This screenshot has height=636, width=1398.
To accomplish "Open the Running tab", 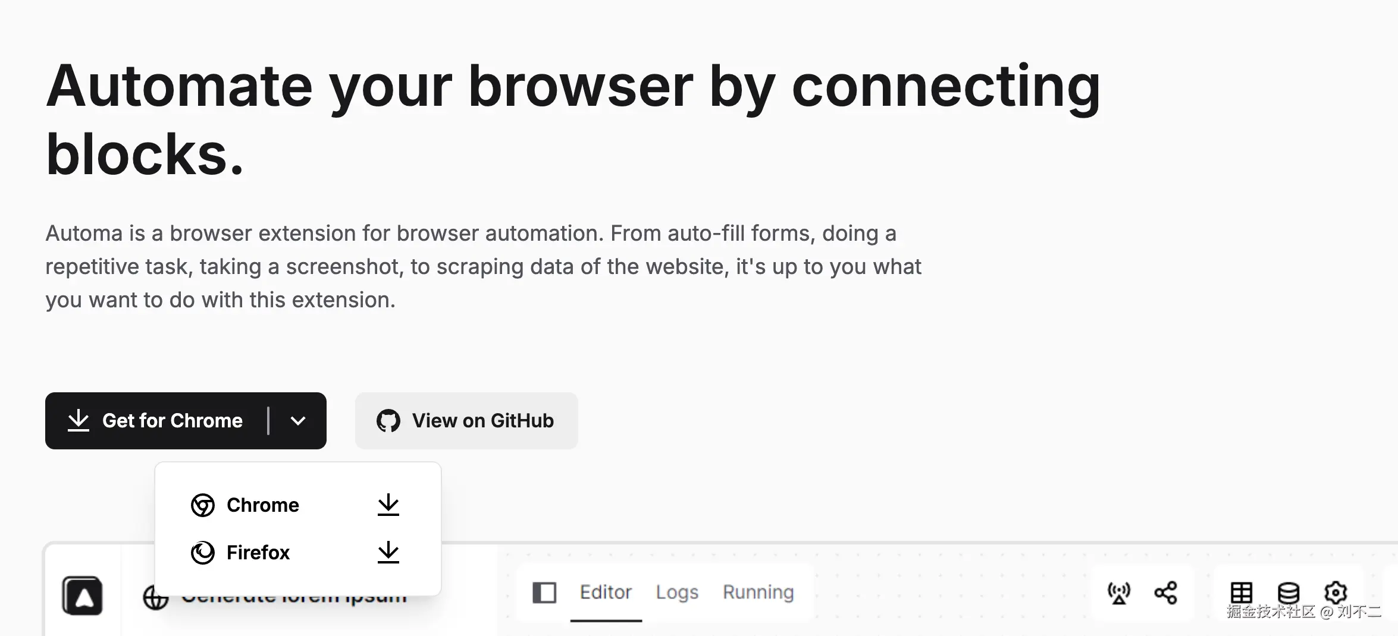I will click(758, 593).
